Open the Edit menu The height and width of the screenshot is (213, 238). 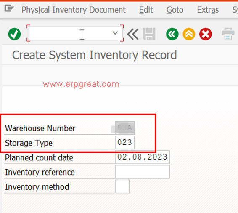point(146,10)
